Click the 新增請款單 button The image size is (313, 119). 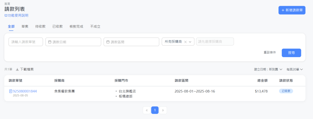[x=292, y=10]
